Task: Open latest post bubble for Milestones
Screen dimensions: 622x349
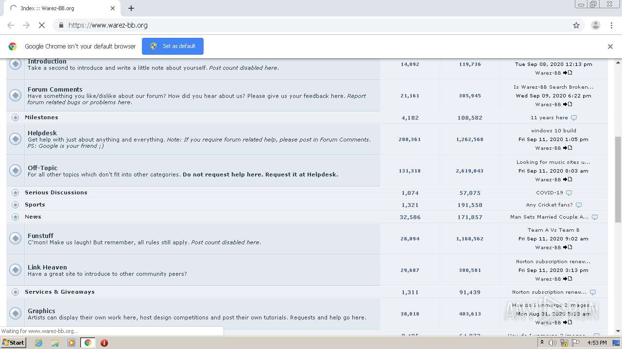Action: [574, 118]
